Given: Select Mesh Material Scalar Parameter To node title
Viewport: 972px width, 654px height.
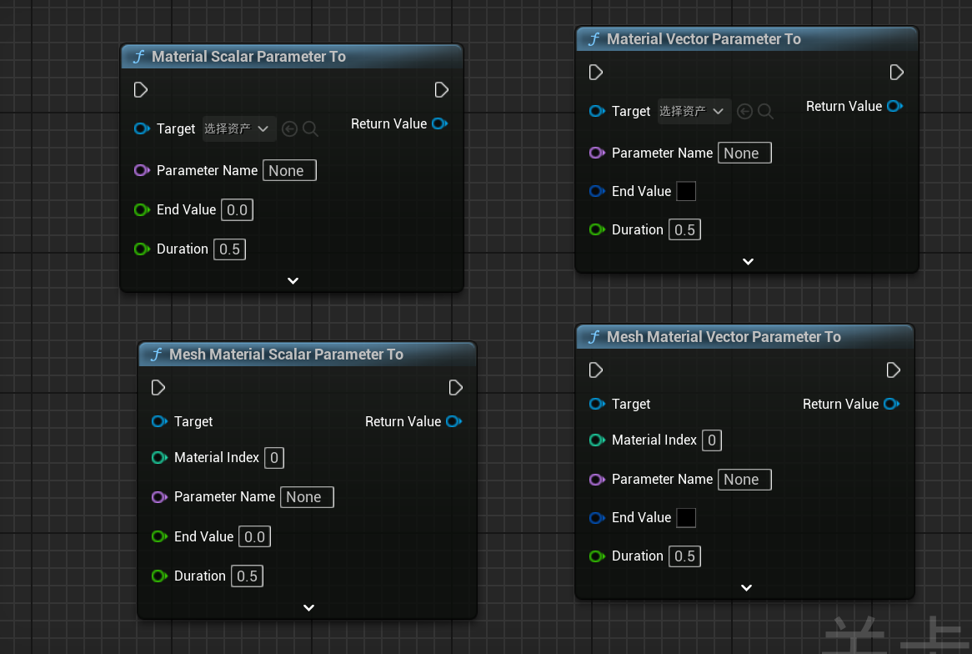Looking at the screenshot, I should (286, 355).
